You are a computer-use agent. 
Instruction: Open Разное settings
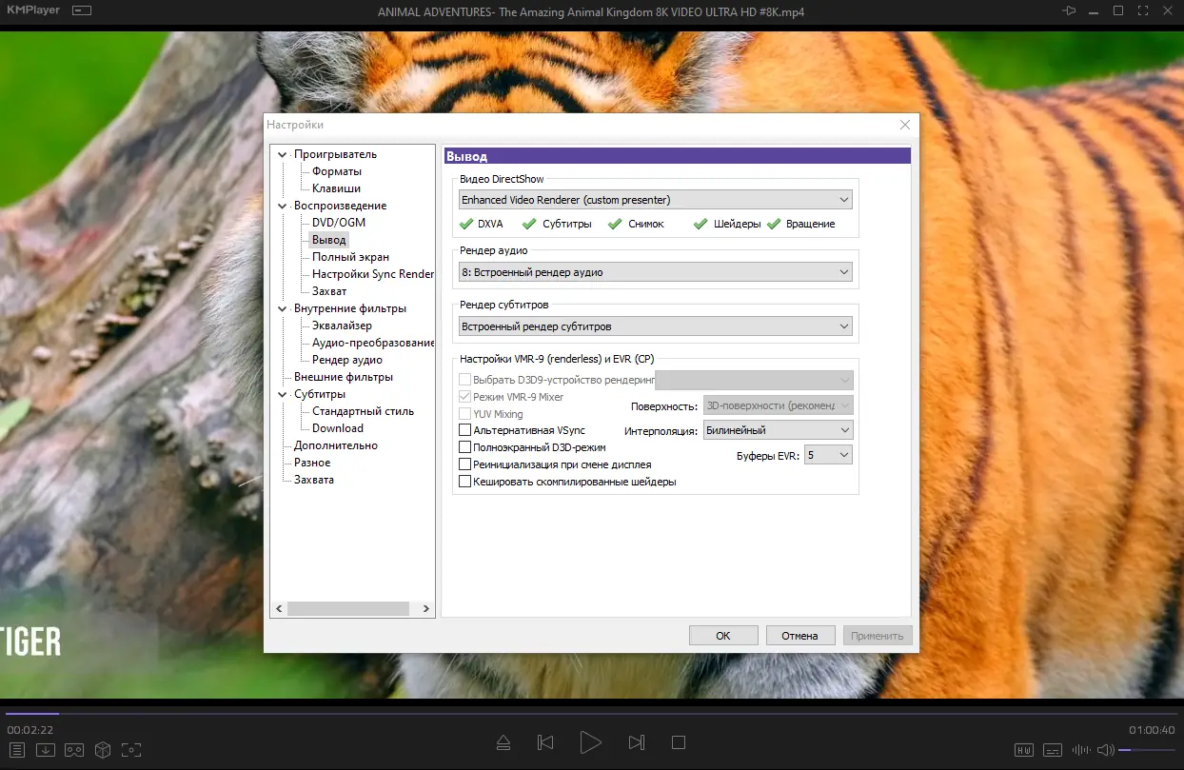312,463
